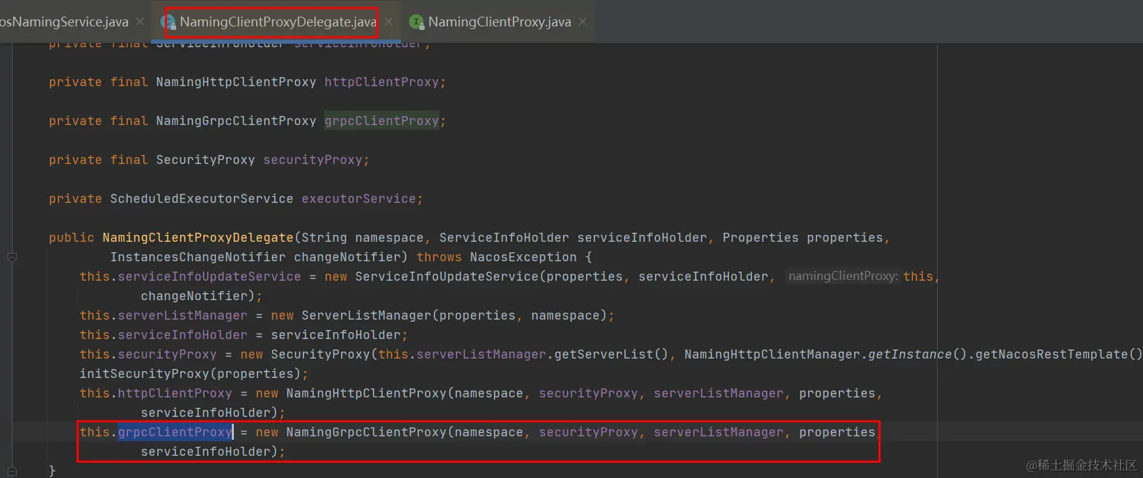Click the this.serviceInfoHolder assignment target
This screenshot has width=1143, height=478.
pyautogui.click(x=164, y=335)
